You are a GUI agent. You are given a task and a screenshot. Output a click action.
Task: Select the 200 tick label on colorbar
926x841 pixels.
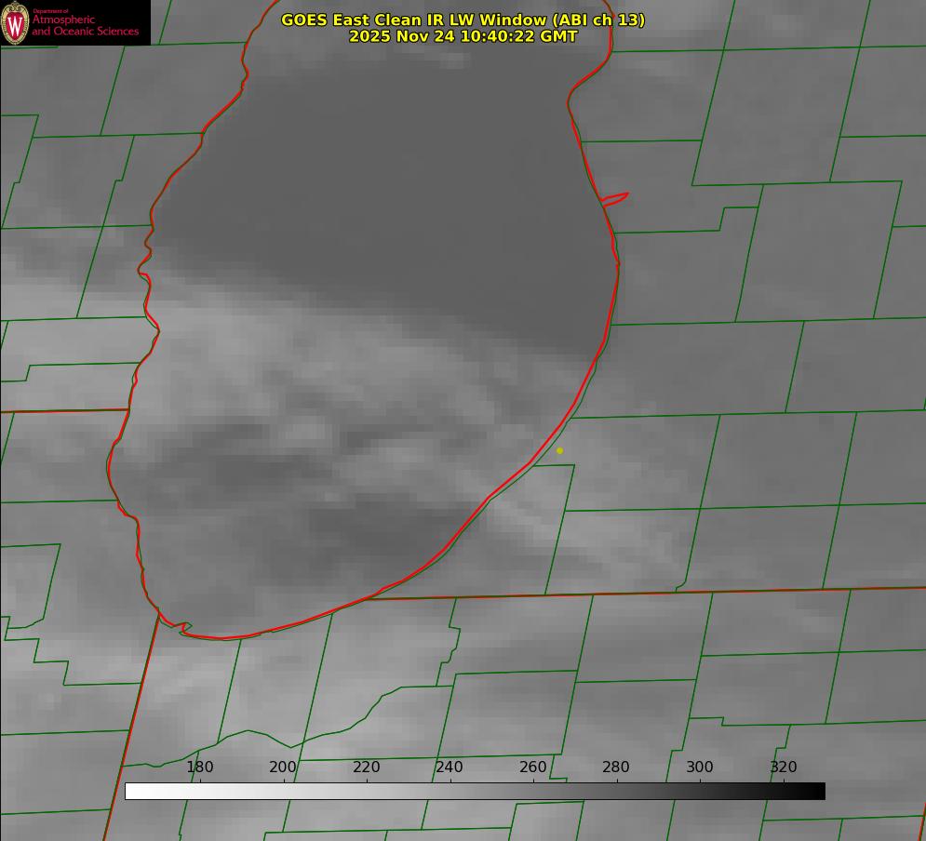click(283, 767)
